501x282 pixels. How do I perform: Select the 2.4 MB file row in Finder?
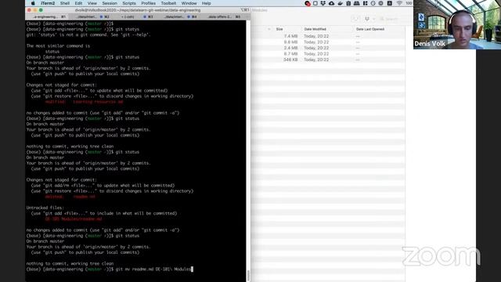tap(328, 48)
